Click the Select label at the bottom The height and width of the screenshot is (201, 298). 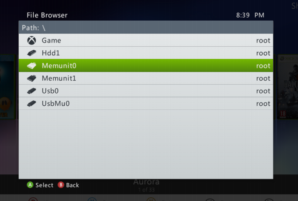pyautogui.click(x=44, y=185)
